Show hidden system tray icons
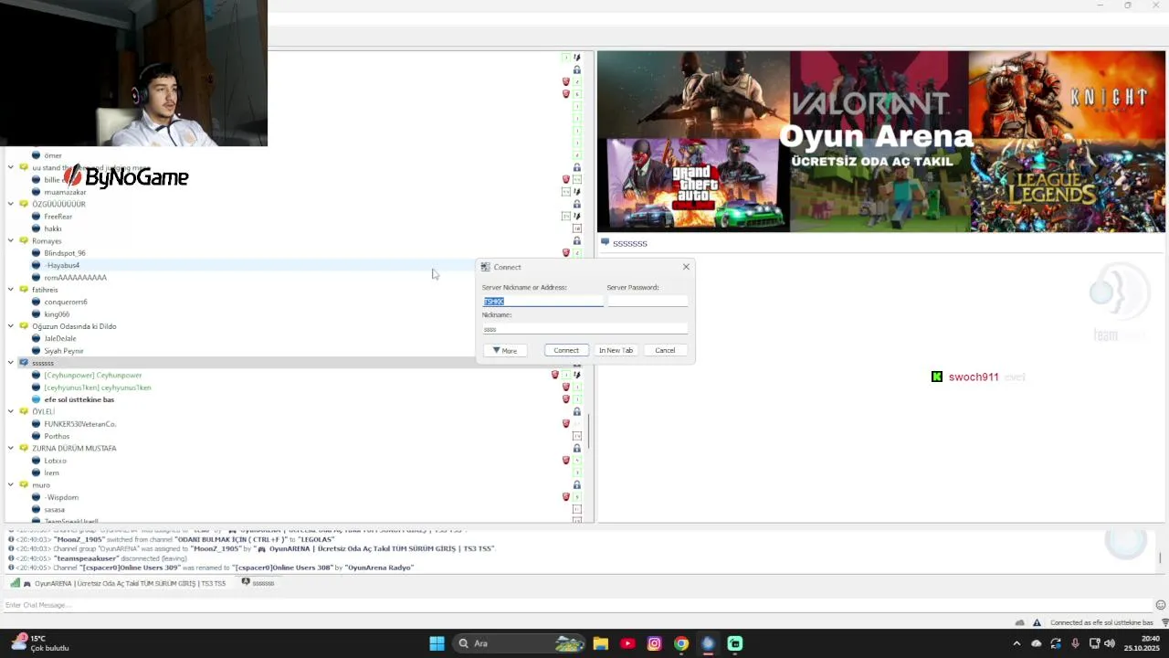 pos(1016,643)
